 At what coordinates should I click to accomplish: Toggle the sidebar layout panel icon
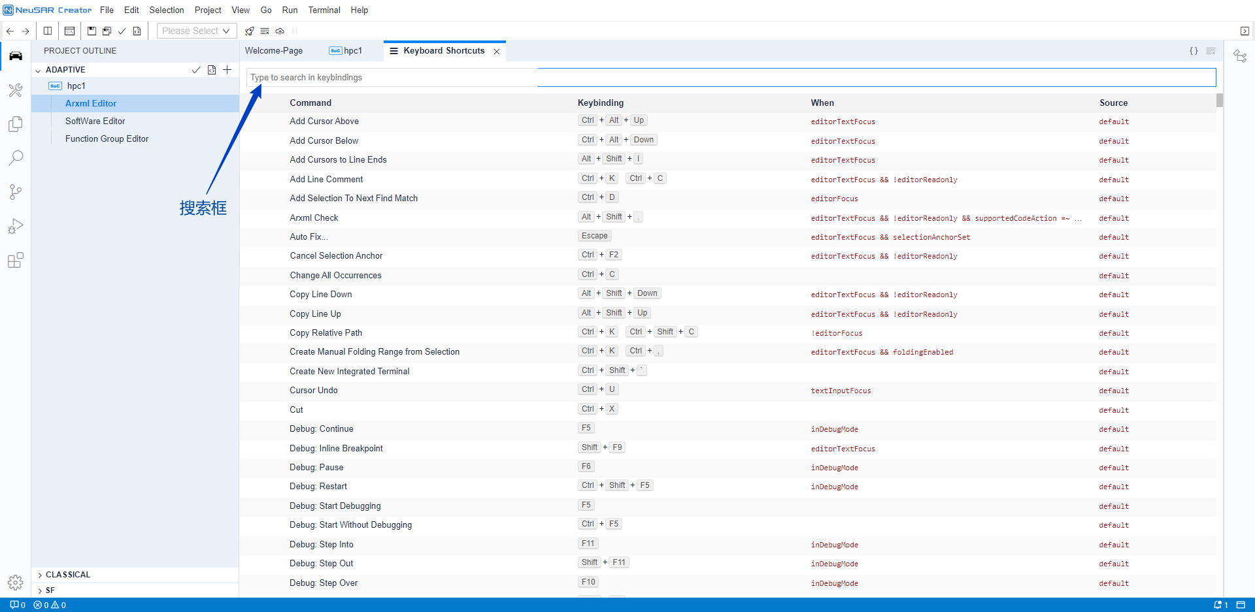pos(48,31)
